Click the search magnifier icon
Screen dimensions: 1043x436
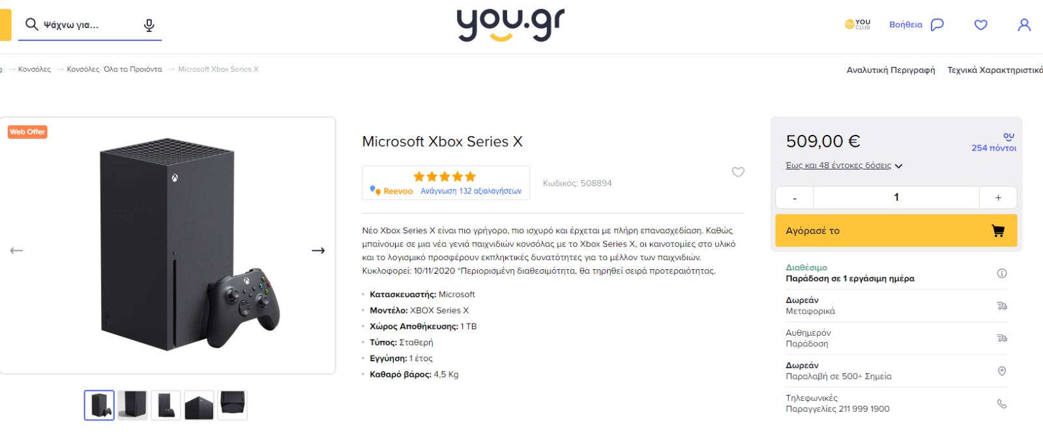tap(31, 24)
